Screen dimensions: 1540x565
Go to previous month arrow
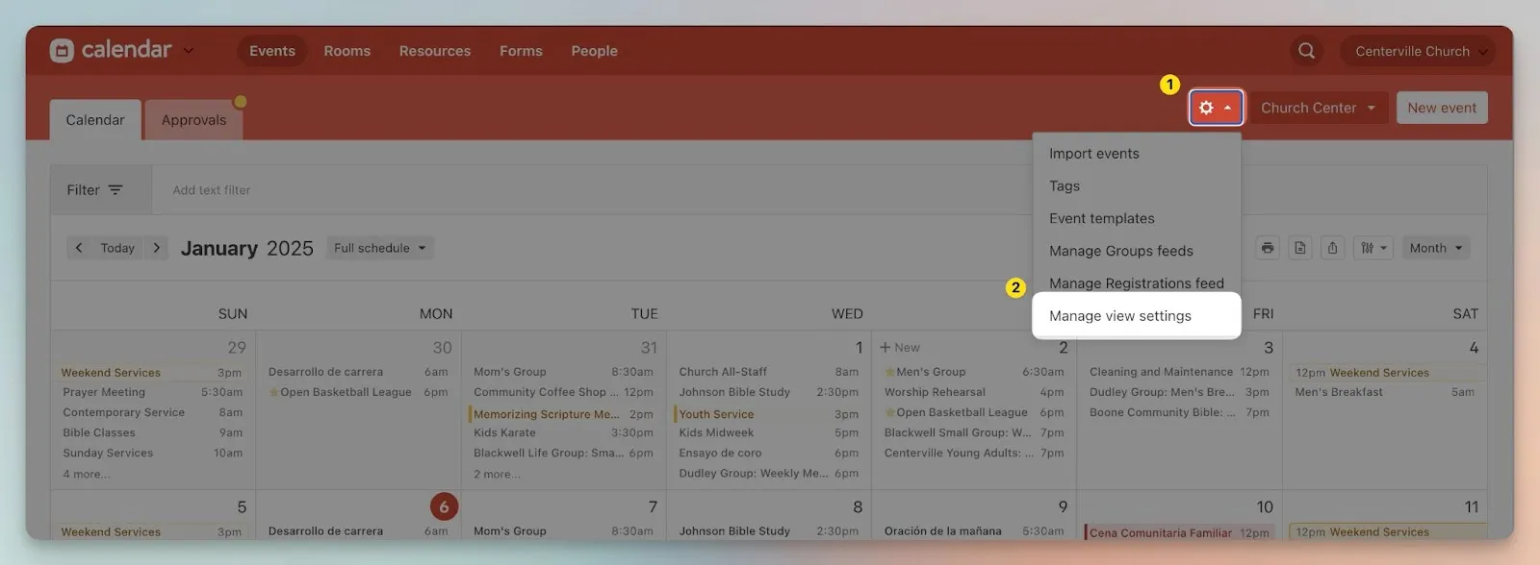pyautogui.click(x=79, y=248)
